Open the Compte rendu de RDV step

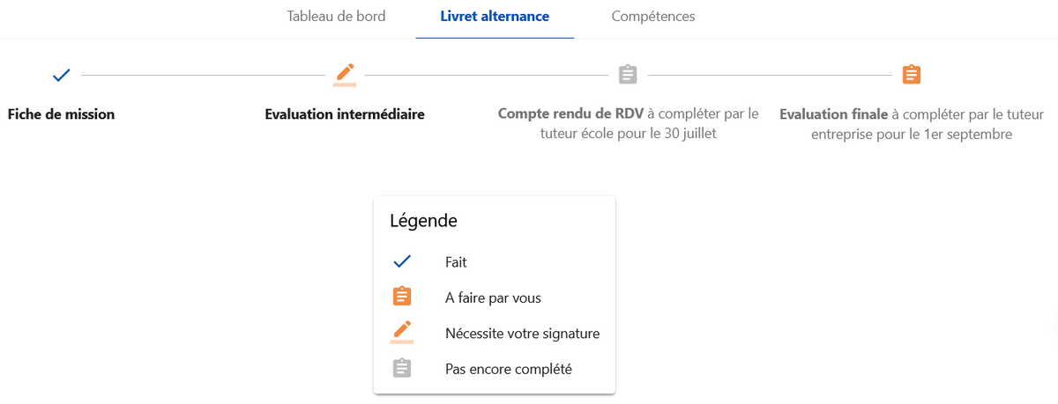[628, 124]
